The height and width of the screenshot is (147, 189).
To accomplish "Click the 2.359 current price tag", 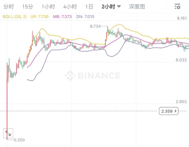I will click(x=166, y=111).
